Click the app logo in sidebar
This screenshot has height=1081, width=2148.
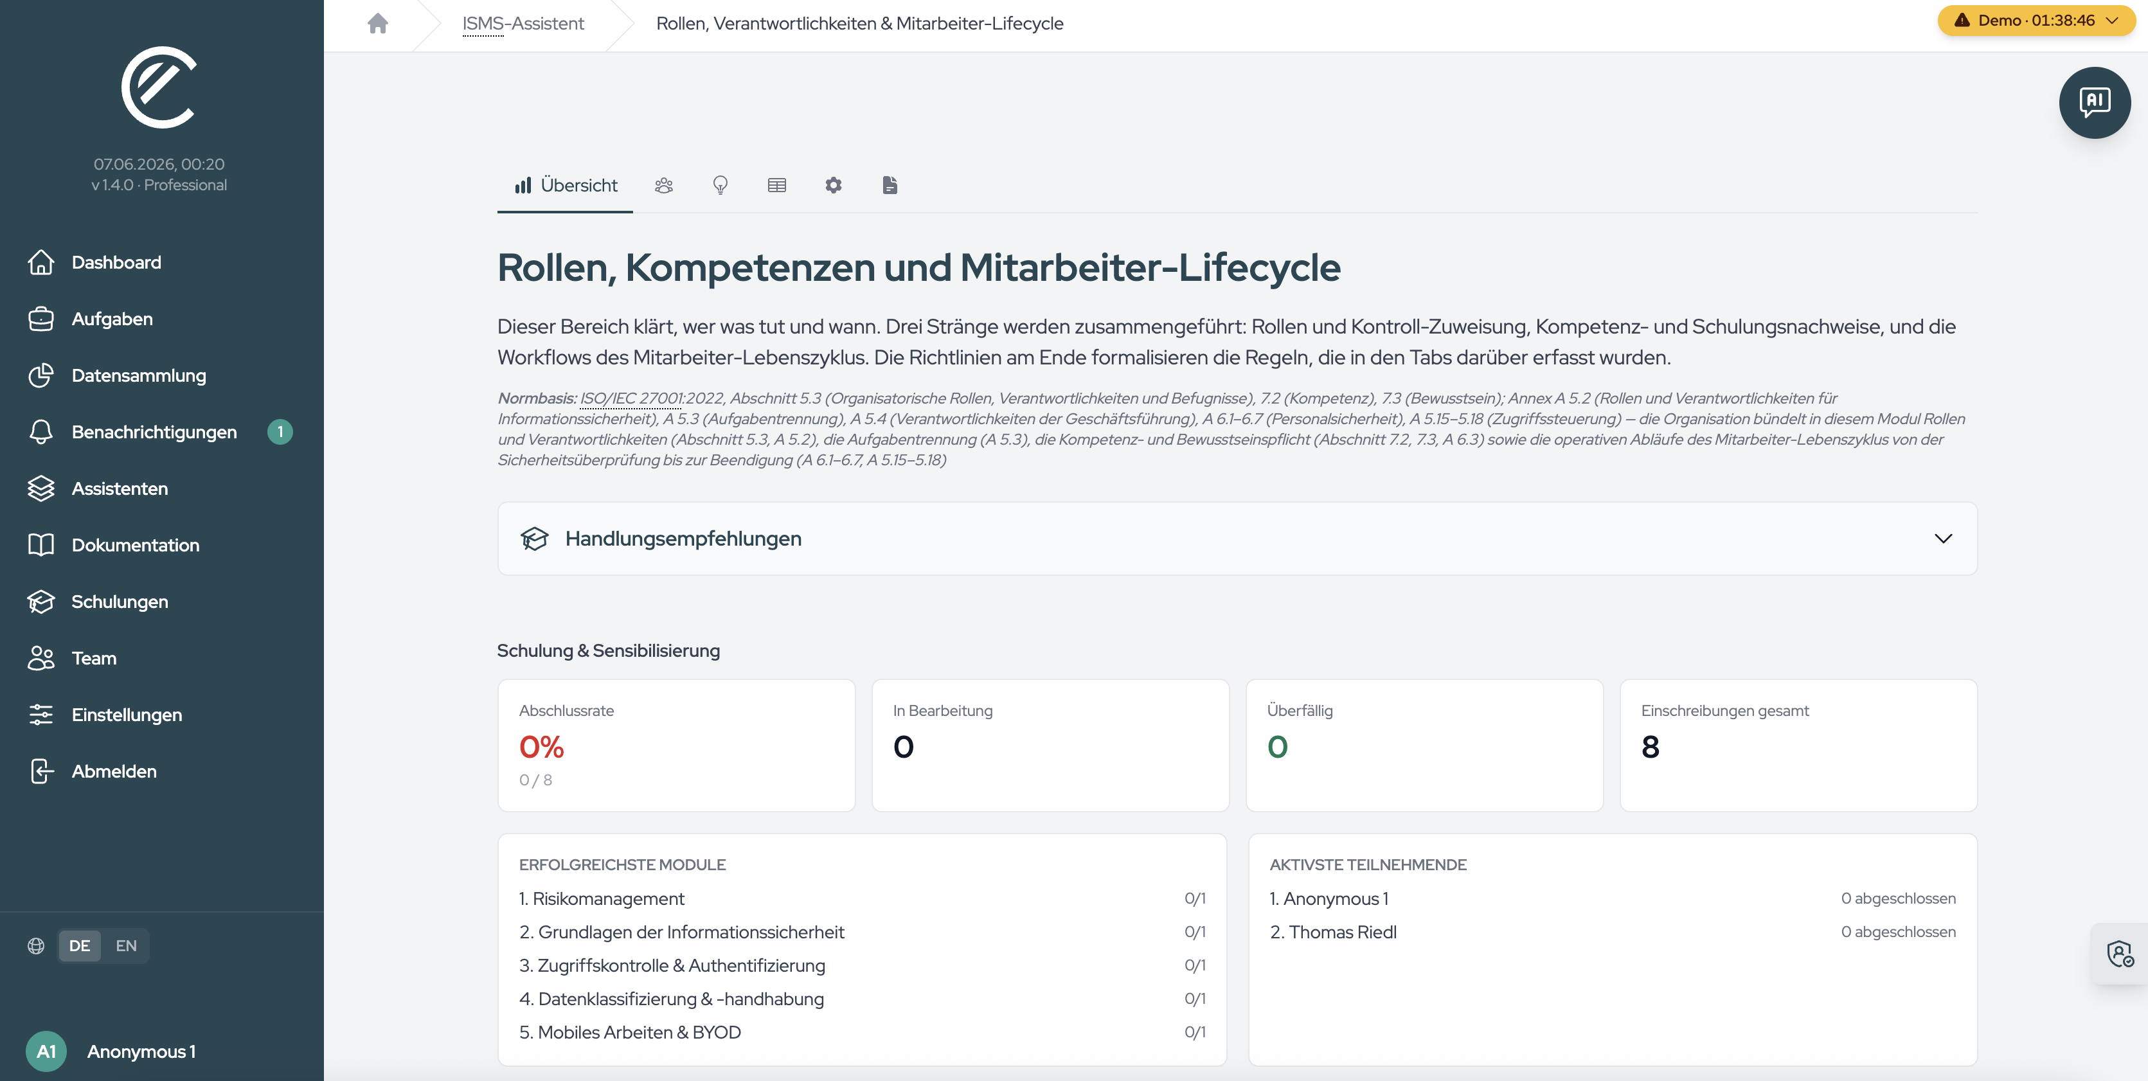(158, 87)
